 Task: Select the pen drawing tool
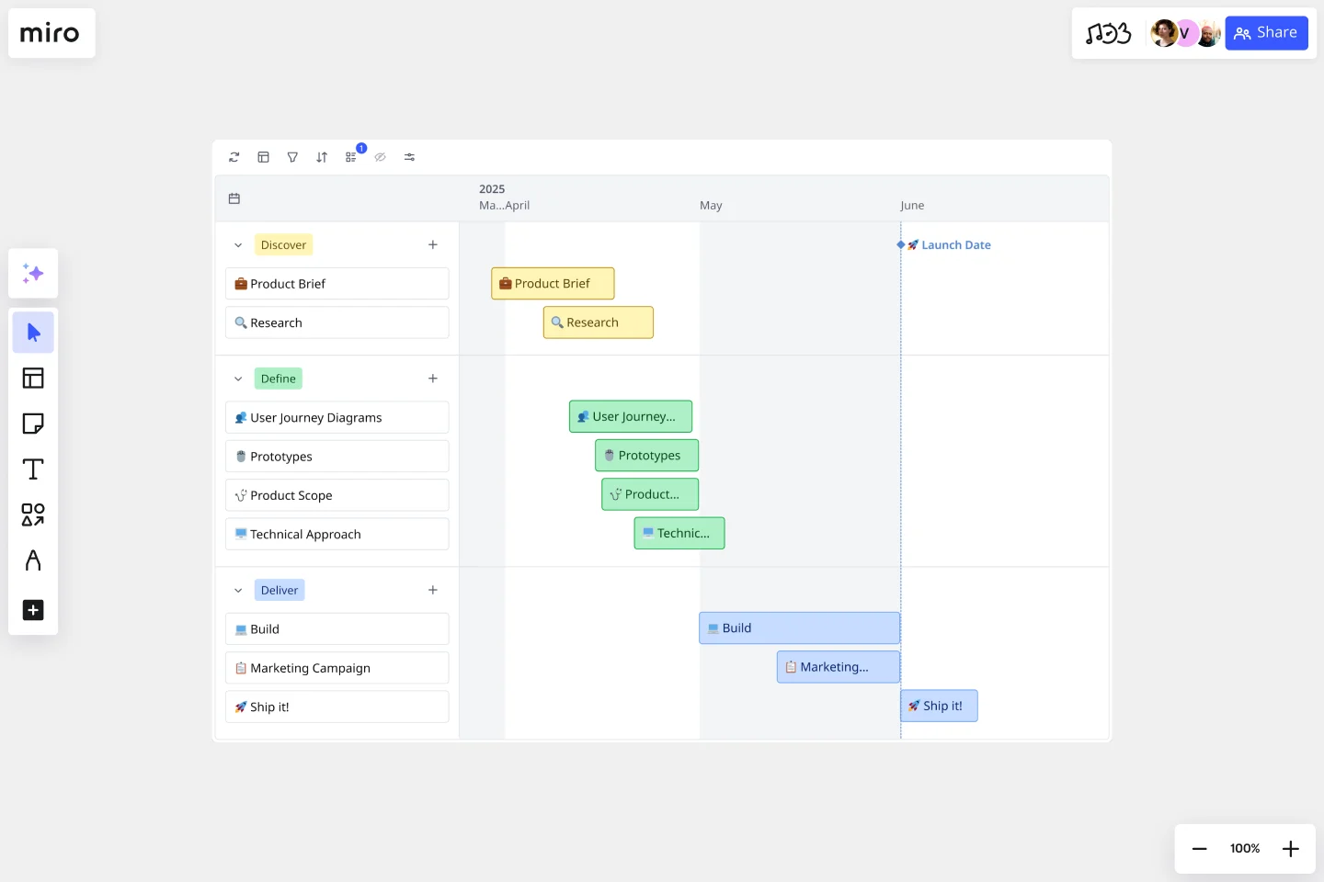33,560
